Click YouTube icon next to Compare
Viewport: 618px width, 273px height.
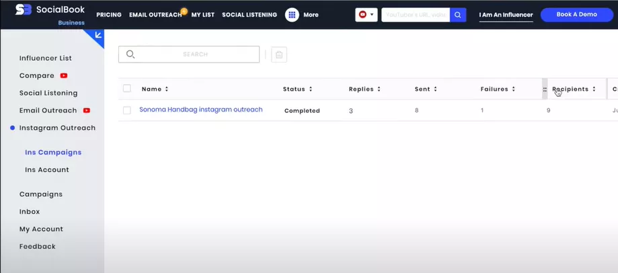click(63, 75)
